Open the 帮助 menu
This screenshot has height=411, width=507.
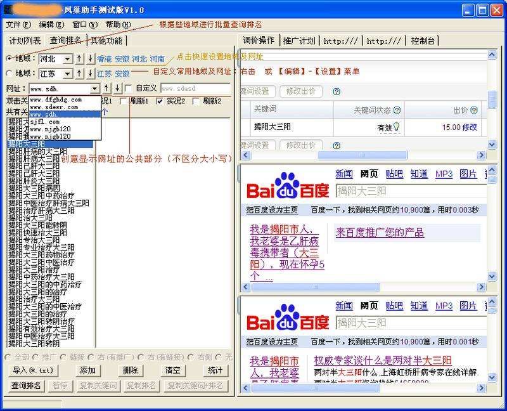point(118,25)
